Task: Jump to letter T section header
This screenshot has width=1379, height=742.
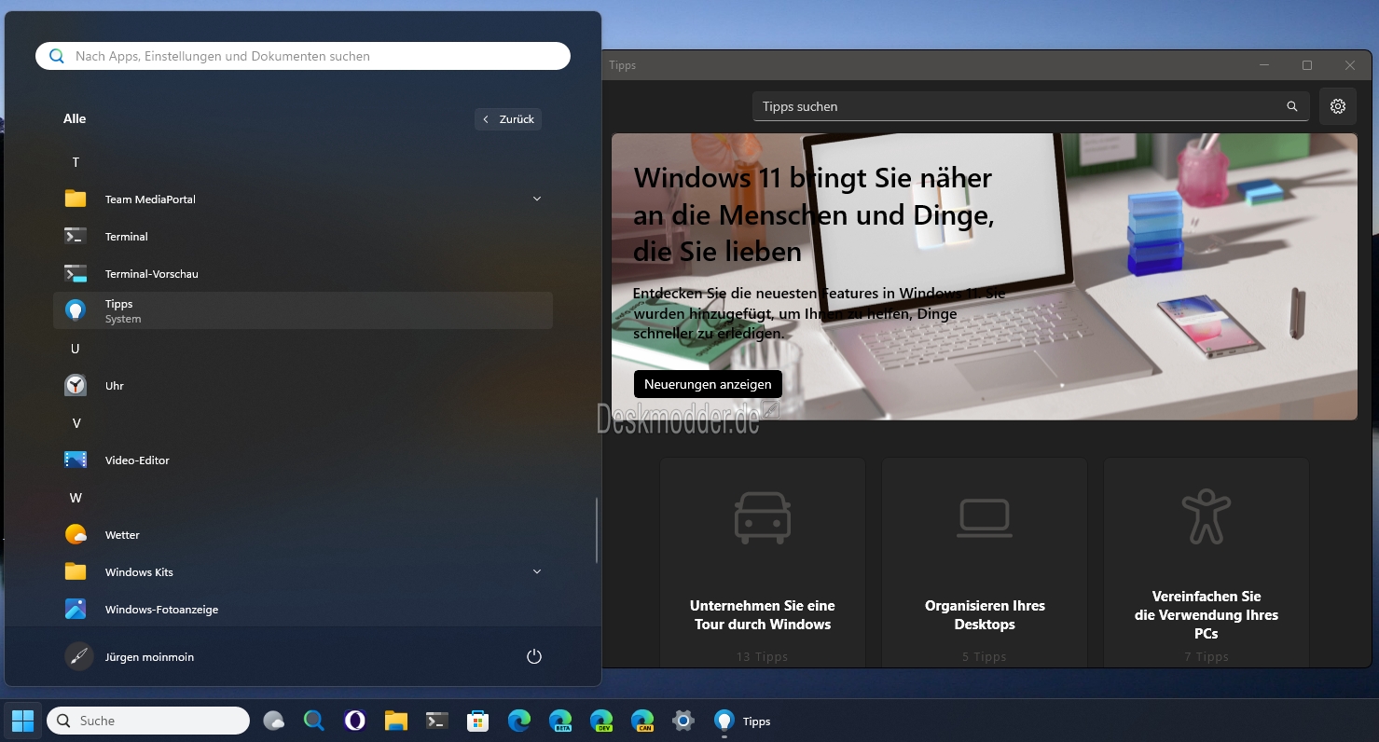Action: tap(76, 162)
